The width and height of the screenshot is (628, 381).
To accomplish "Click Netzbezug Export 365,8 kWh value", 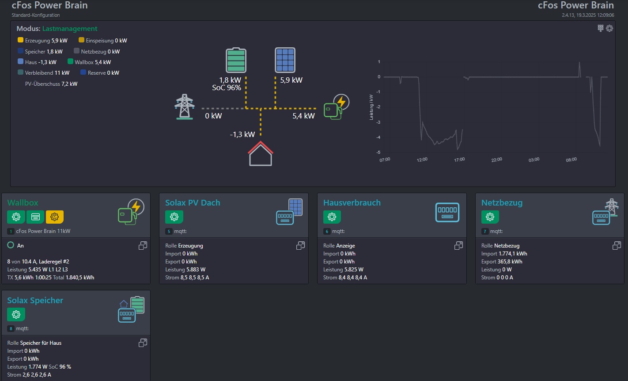I will pos(510,262).
